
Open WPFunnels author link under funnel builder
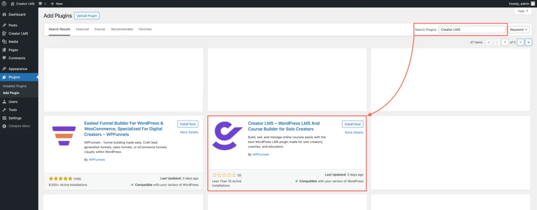(x=96, y=159)
